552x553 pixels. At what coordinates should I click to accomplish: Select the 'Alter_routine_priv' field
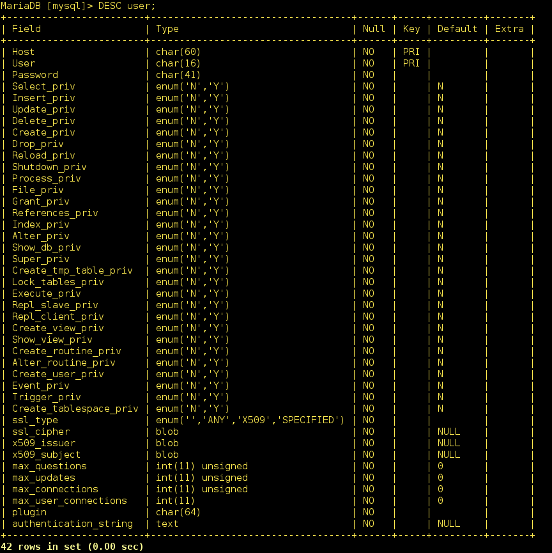click(63, 362)
